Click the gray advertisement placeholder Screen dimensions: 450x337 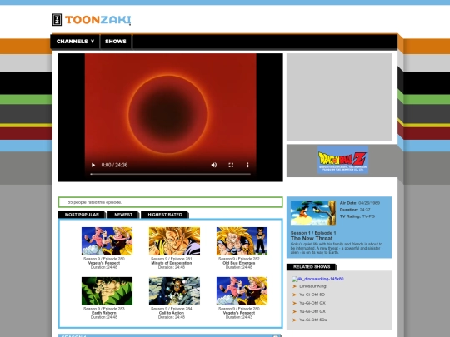[339, 97]
